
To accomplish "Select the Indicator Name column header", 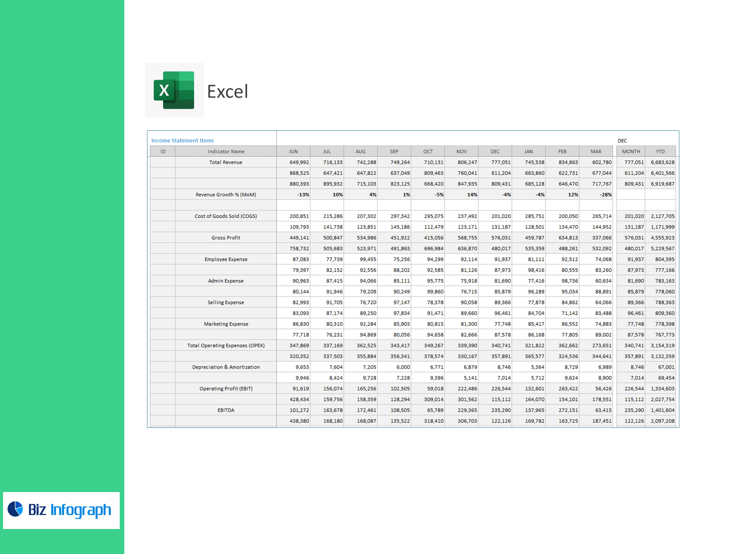I will coord(226,152).
